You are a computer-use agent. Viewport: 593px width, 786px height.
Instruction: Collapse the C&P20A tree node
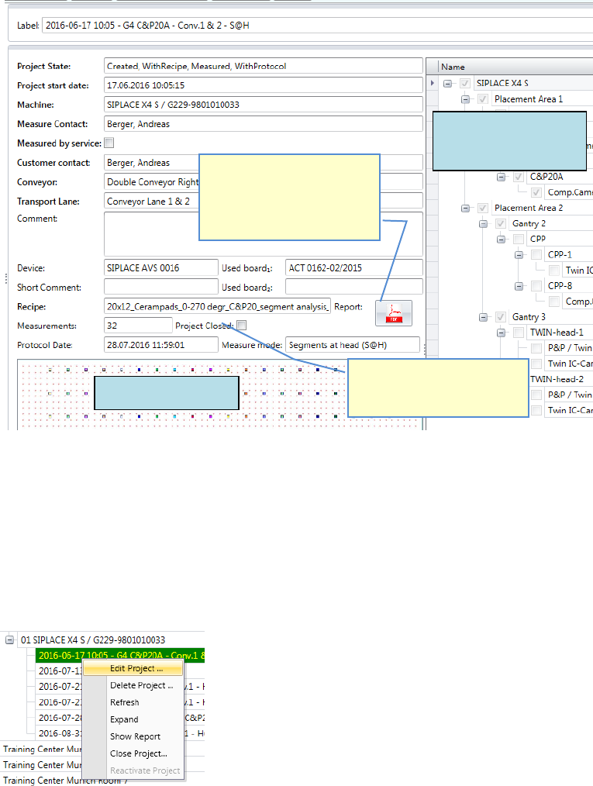pyautogui.click(x=501, y=177)
